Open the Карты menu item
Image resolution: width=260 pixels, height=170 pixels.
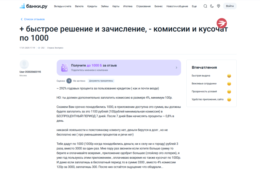click(116, 6)
